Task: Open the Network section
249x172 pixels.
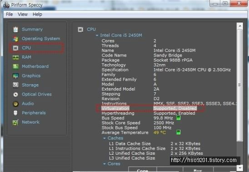Action: pyautogui.click(x=30, y=122)
